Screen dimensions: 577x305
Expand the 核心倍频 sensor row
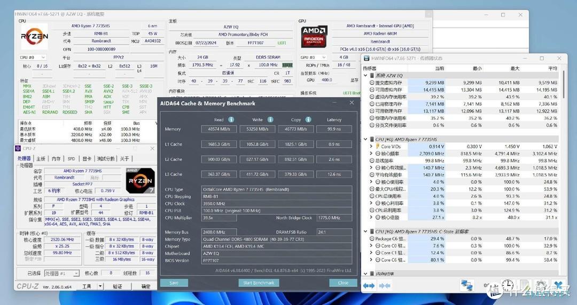click(371, 217)
